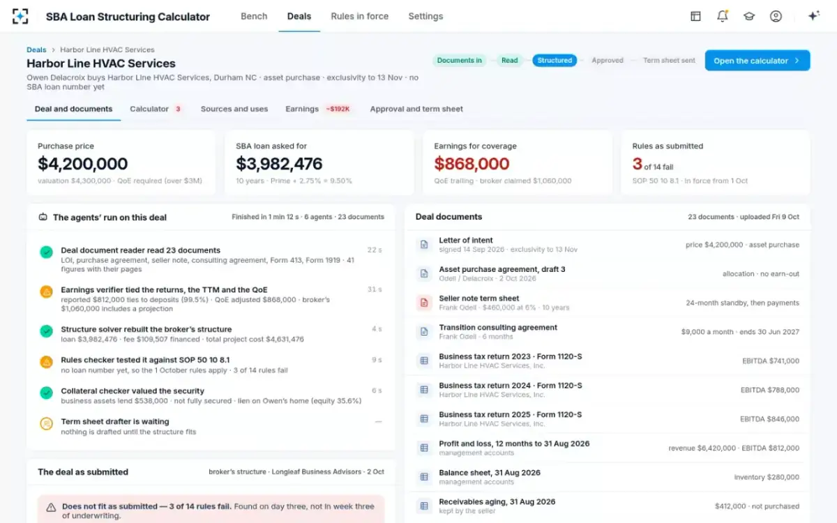Click table icon for Receivables aging row

[x=423, y=506]
